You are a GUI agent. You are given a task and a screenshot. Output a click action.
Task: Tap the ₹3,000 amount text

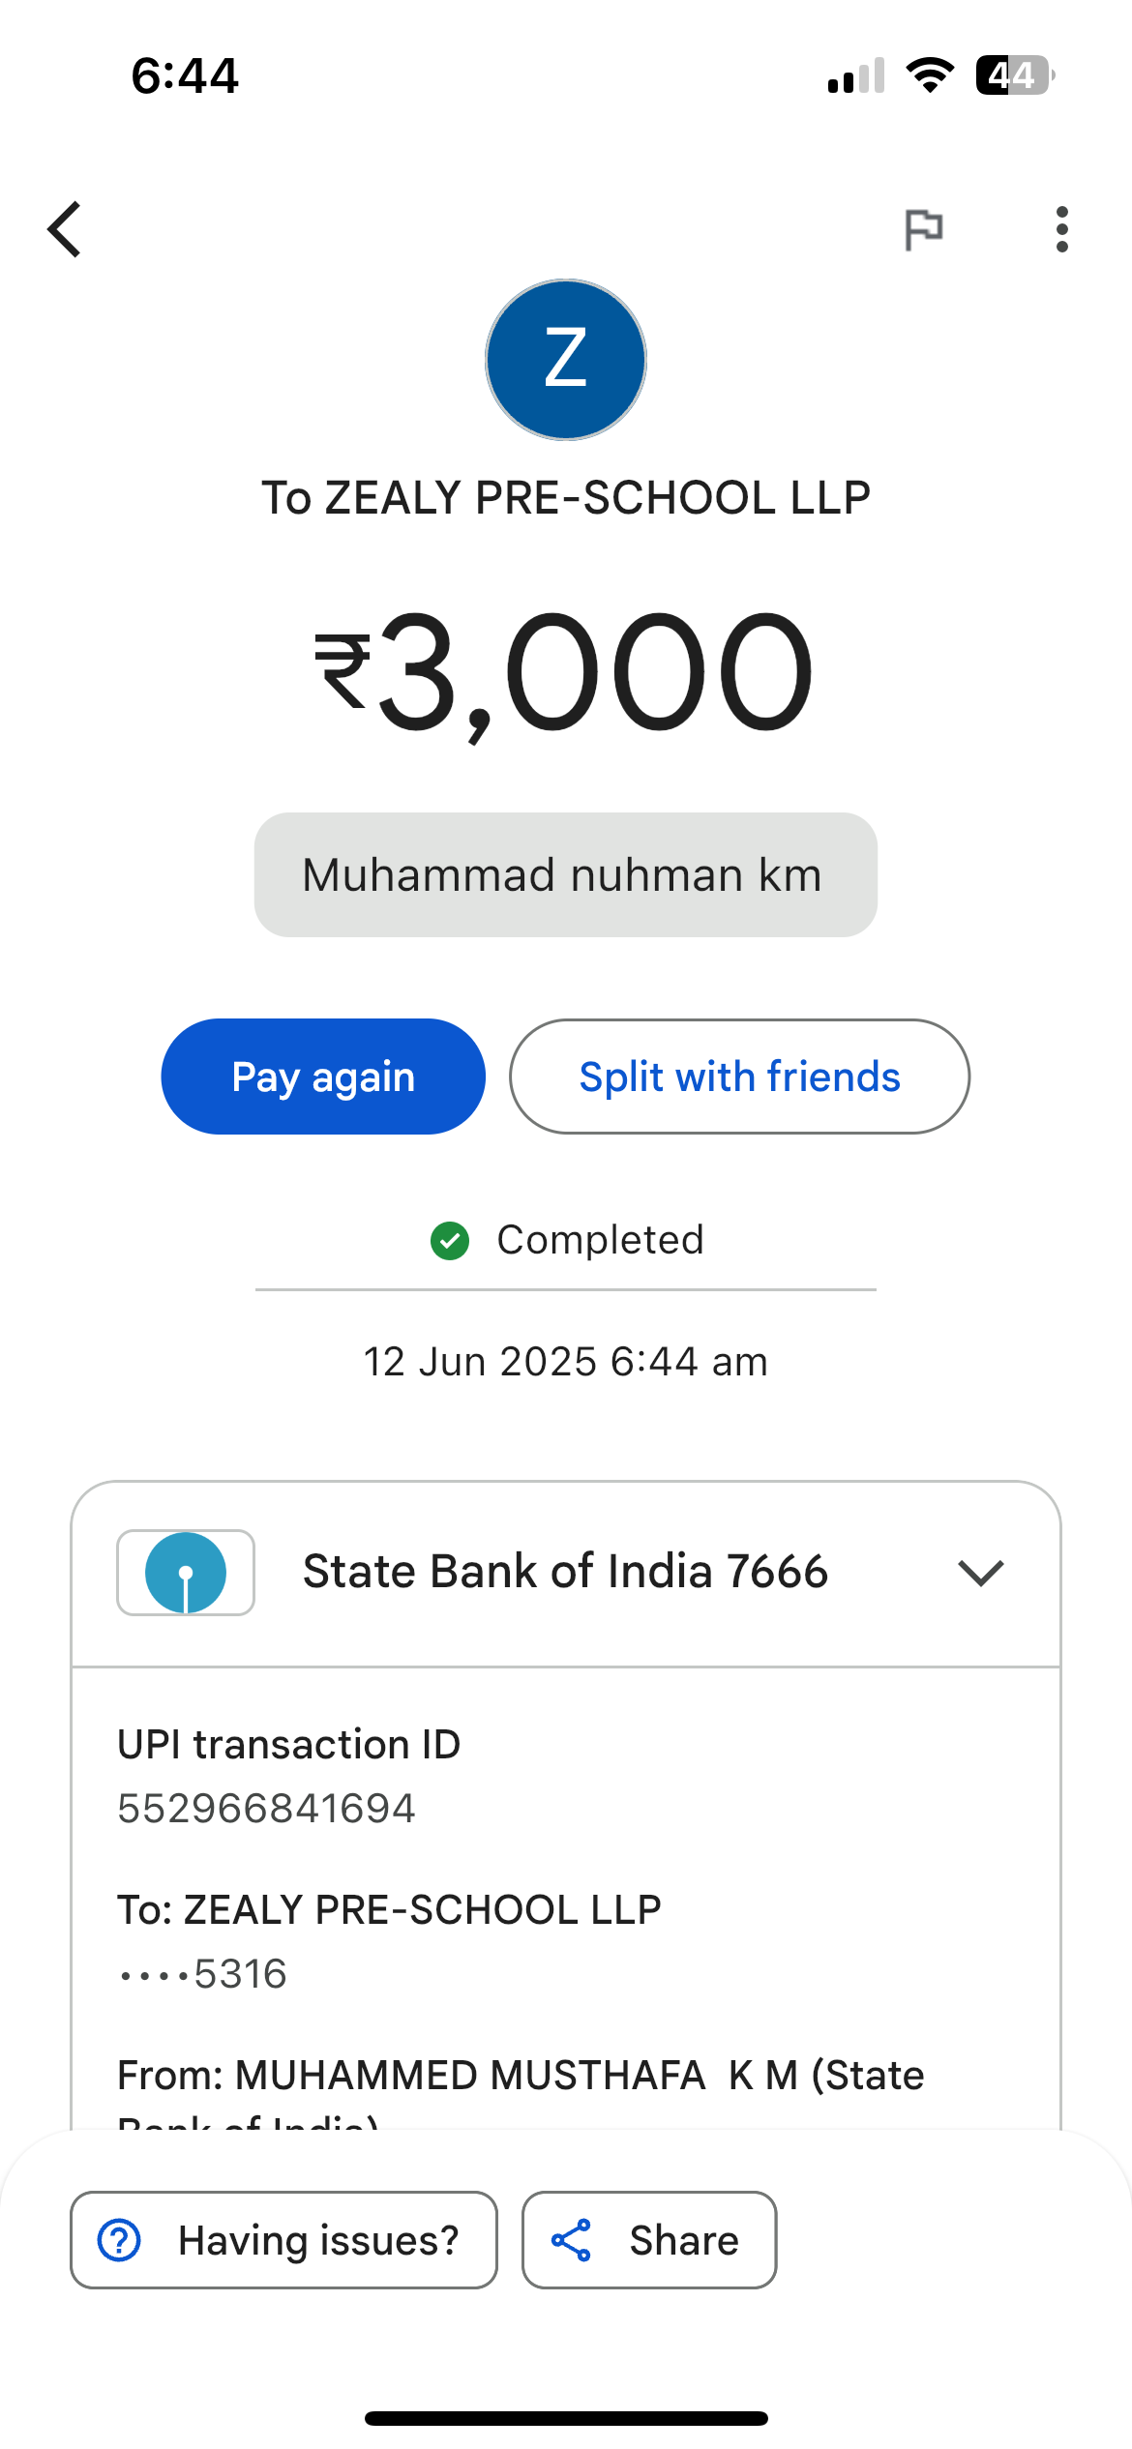[x=565, y=672]
